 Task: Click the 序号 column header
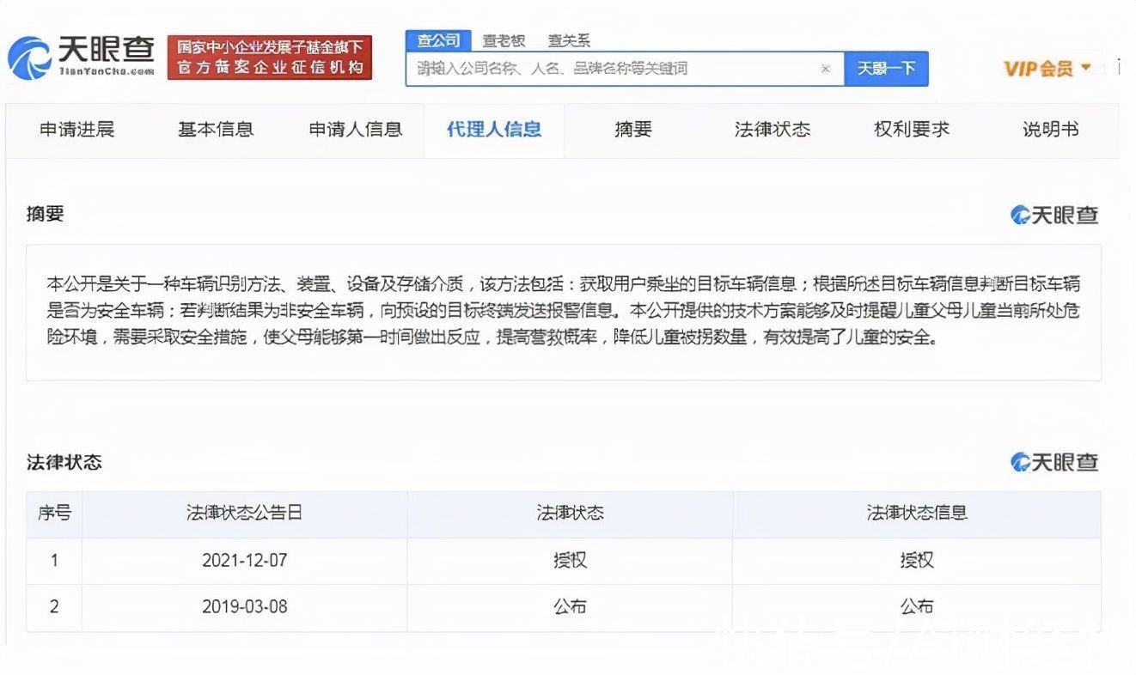tap(54, 514)
